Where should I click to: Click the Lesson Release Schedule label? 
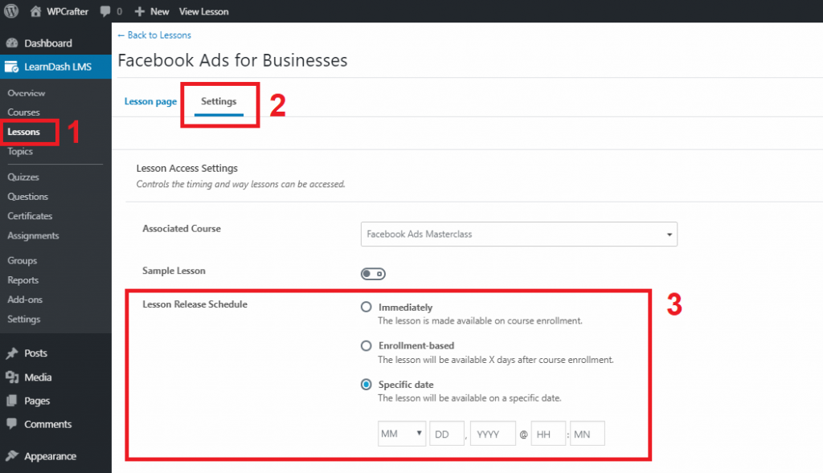point(194,304)
